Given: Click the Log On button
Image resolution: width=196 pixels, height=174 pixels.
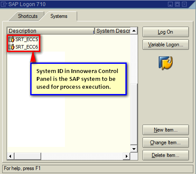Looking at the screenshot, I should [166, 32].
